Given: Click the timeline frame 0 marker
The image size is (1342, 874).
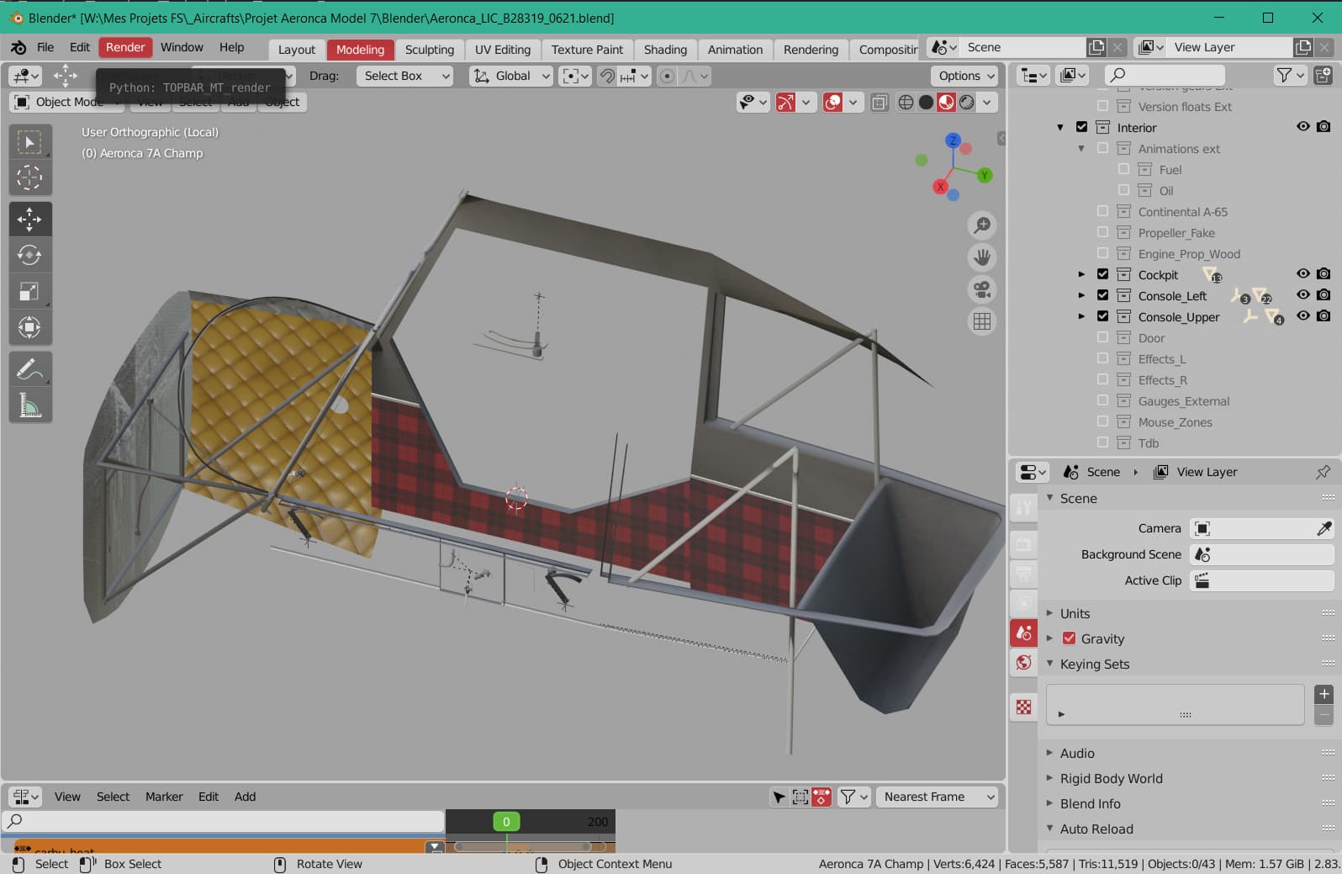Looking at the screenshot, I should coord(506,822).
